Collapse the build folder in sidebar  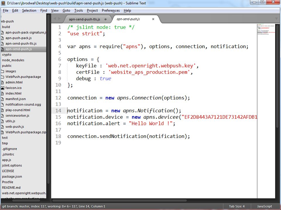pyautogui.click(x=6, y=27)
